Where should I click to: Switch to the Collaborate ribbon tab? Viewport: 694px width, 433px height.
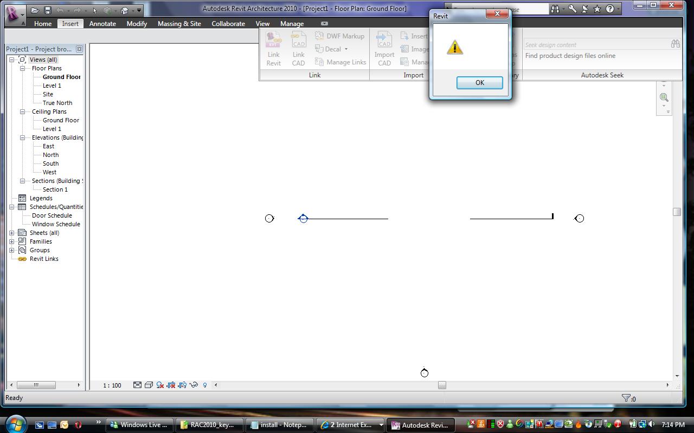pyautogui.click(x=228, y=24)
